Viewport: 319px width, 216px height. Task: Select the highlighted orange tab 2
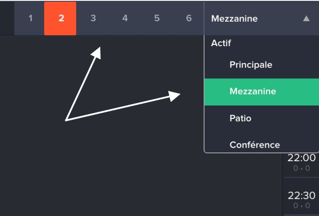(x=60, y=19)
